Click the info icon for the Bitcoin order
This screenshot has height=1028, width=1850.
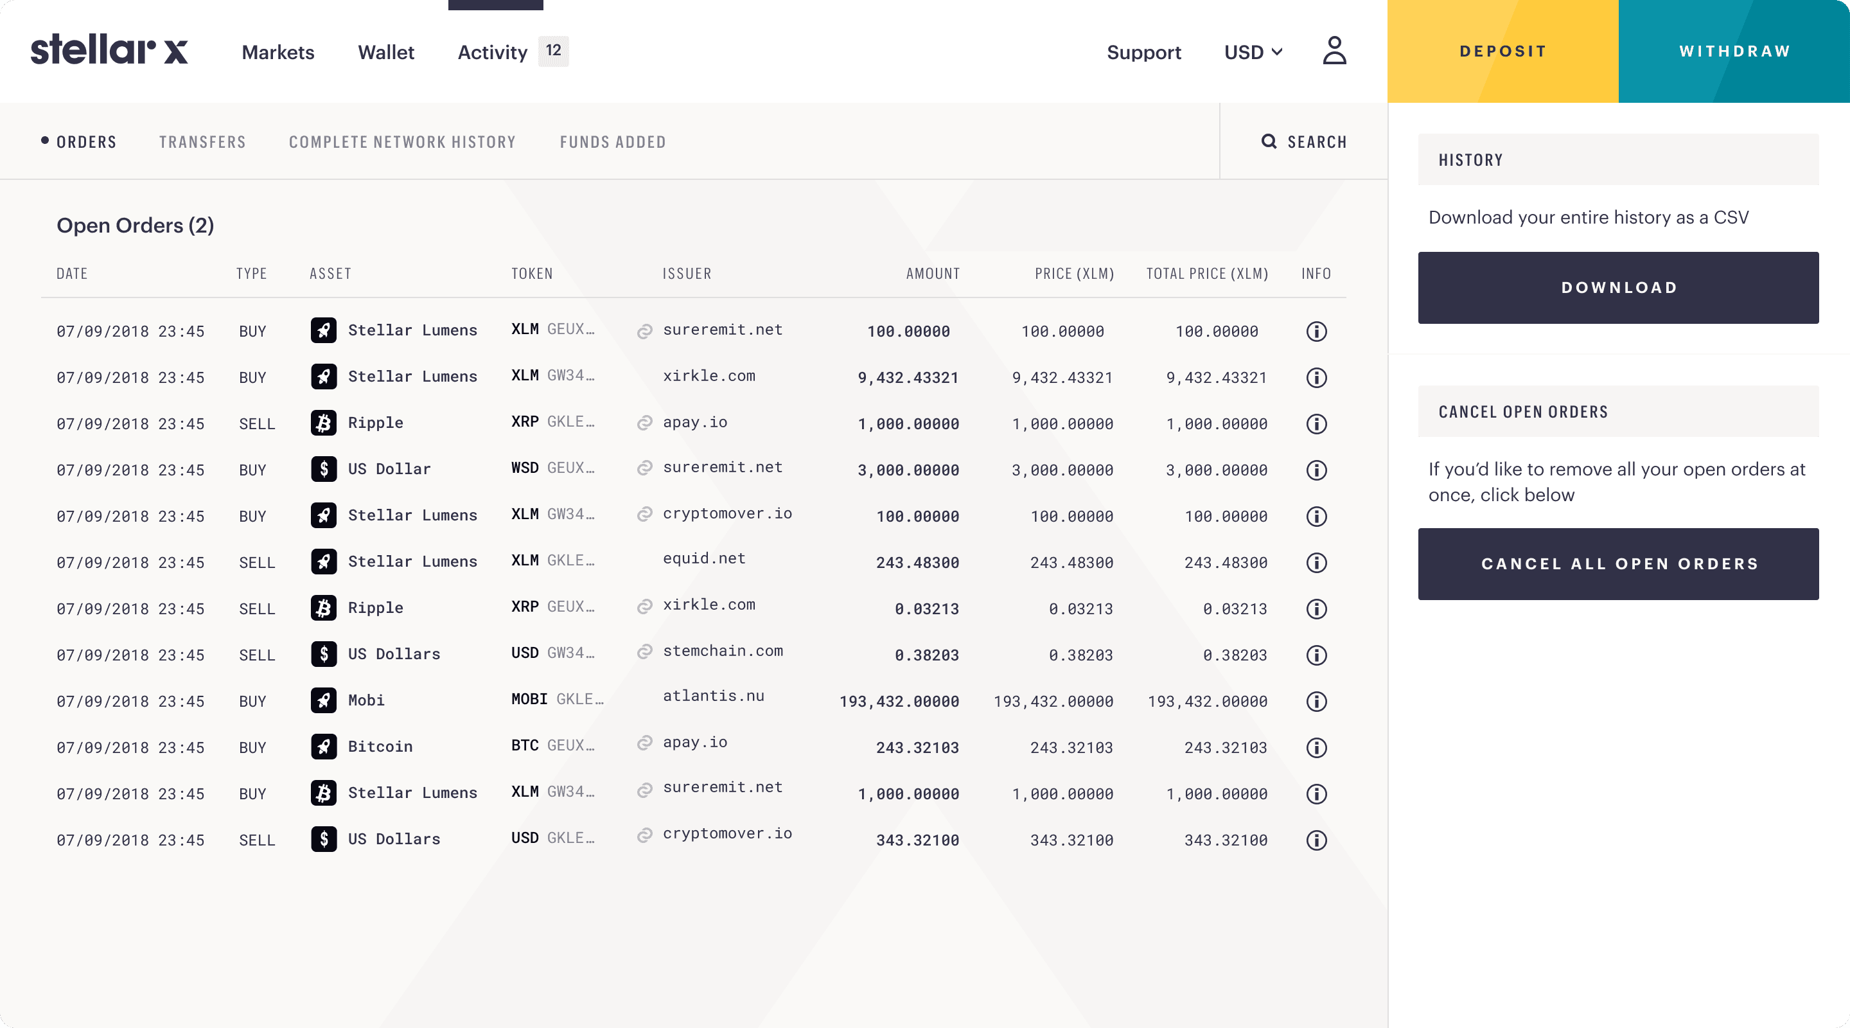coord(1316,748)
